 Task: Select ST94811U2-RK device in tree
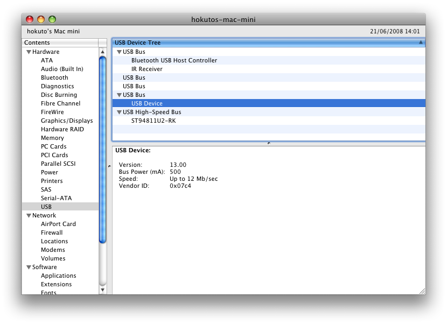tap(153, 121)
